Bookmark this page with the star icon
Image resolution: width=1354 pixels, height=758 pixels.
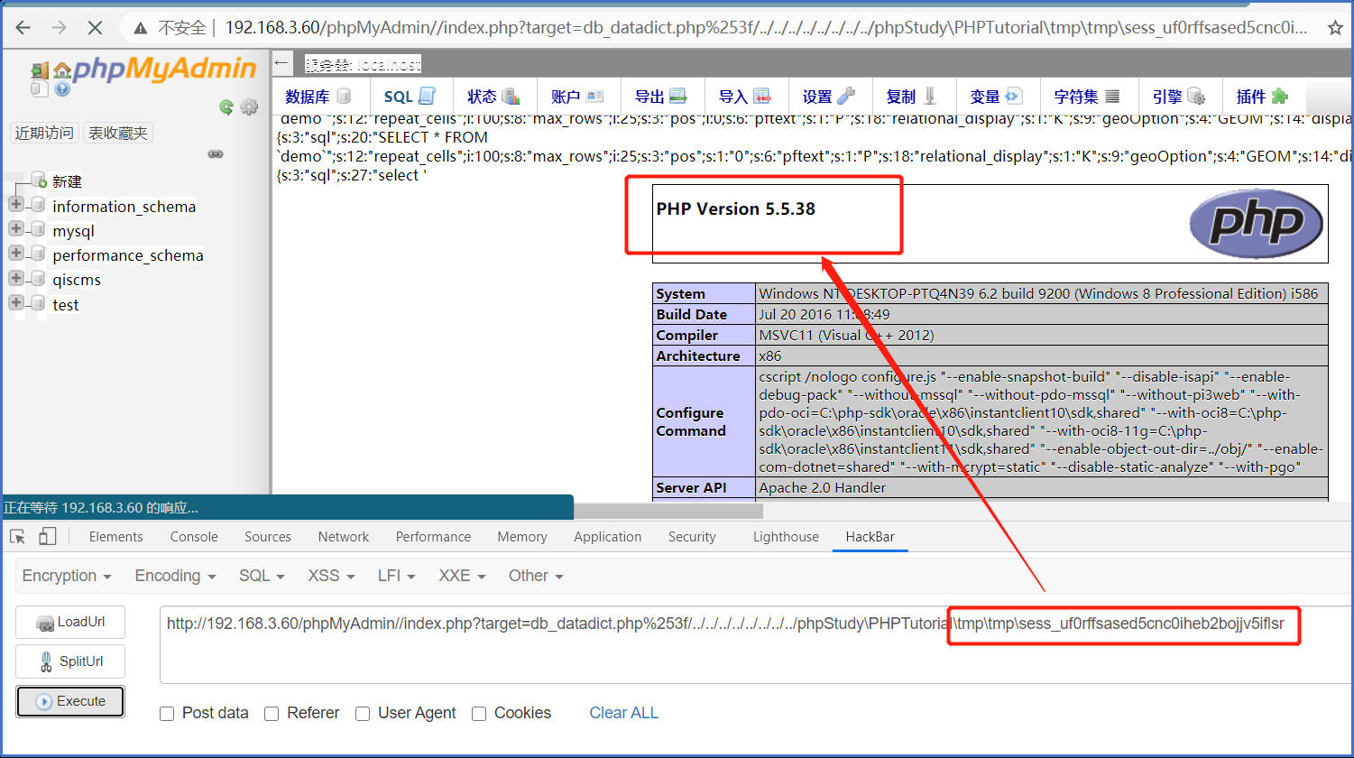coord(1336,28)
